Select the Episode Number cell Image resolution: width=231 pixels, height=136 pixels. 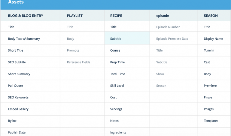tap(174, 27)
